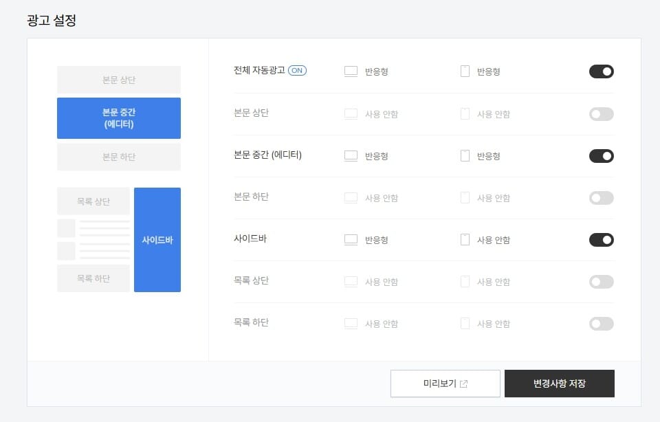Enable the 목록 상단 ad switch
The width and height of the screenshot is (660, 422).
[601, 282]
